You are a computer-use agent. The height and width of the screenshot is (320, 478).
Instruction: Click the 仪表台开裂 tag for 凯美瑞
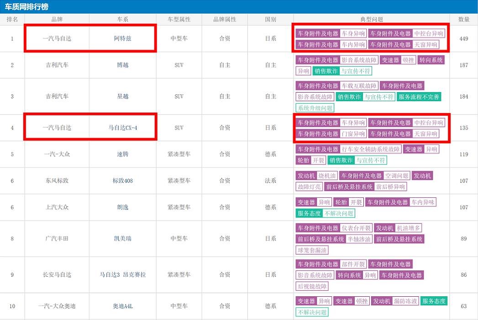(356, 228)
